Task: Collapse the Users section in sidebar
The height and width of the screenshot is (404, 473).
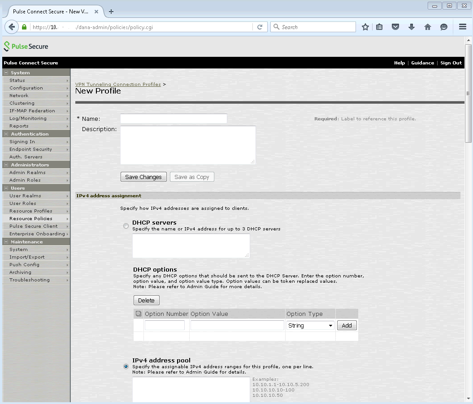Action: [x=6, y=188]
